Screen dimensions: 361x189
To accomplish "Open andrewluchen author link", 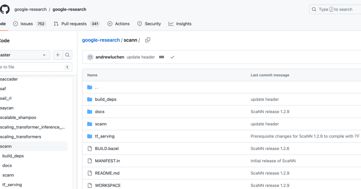I will click(x=110, y=57).
